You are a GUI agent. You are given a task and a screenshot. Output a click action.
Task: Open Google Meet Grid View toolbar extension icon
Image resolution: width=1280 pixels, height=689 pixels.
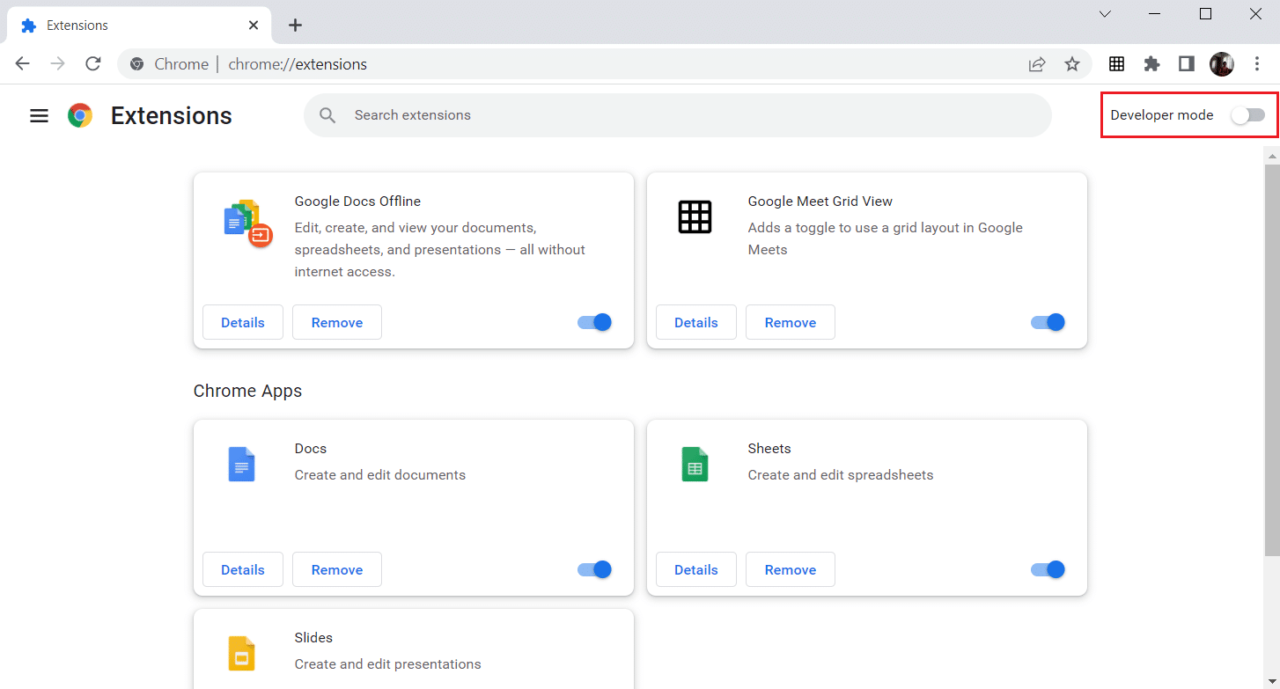[1116, 63]
